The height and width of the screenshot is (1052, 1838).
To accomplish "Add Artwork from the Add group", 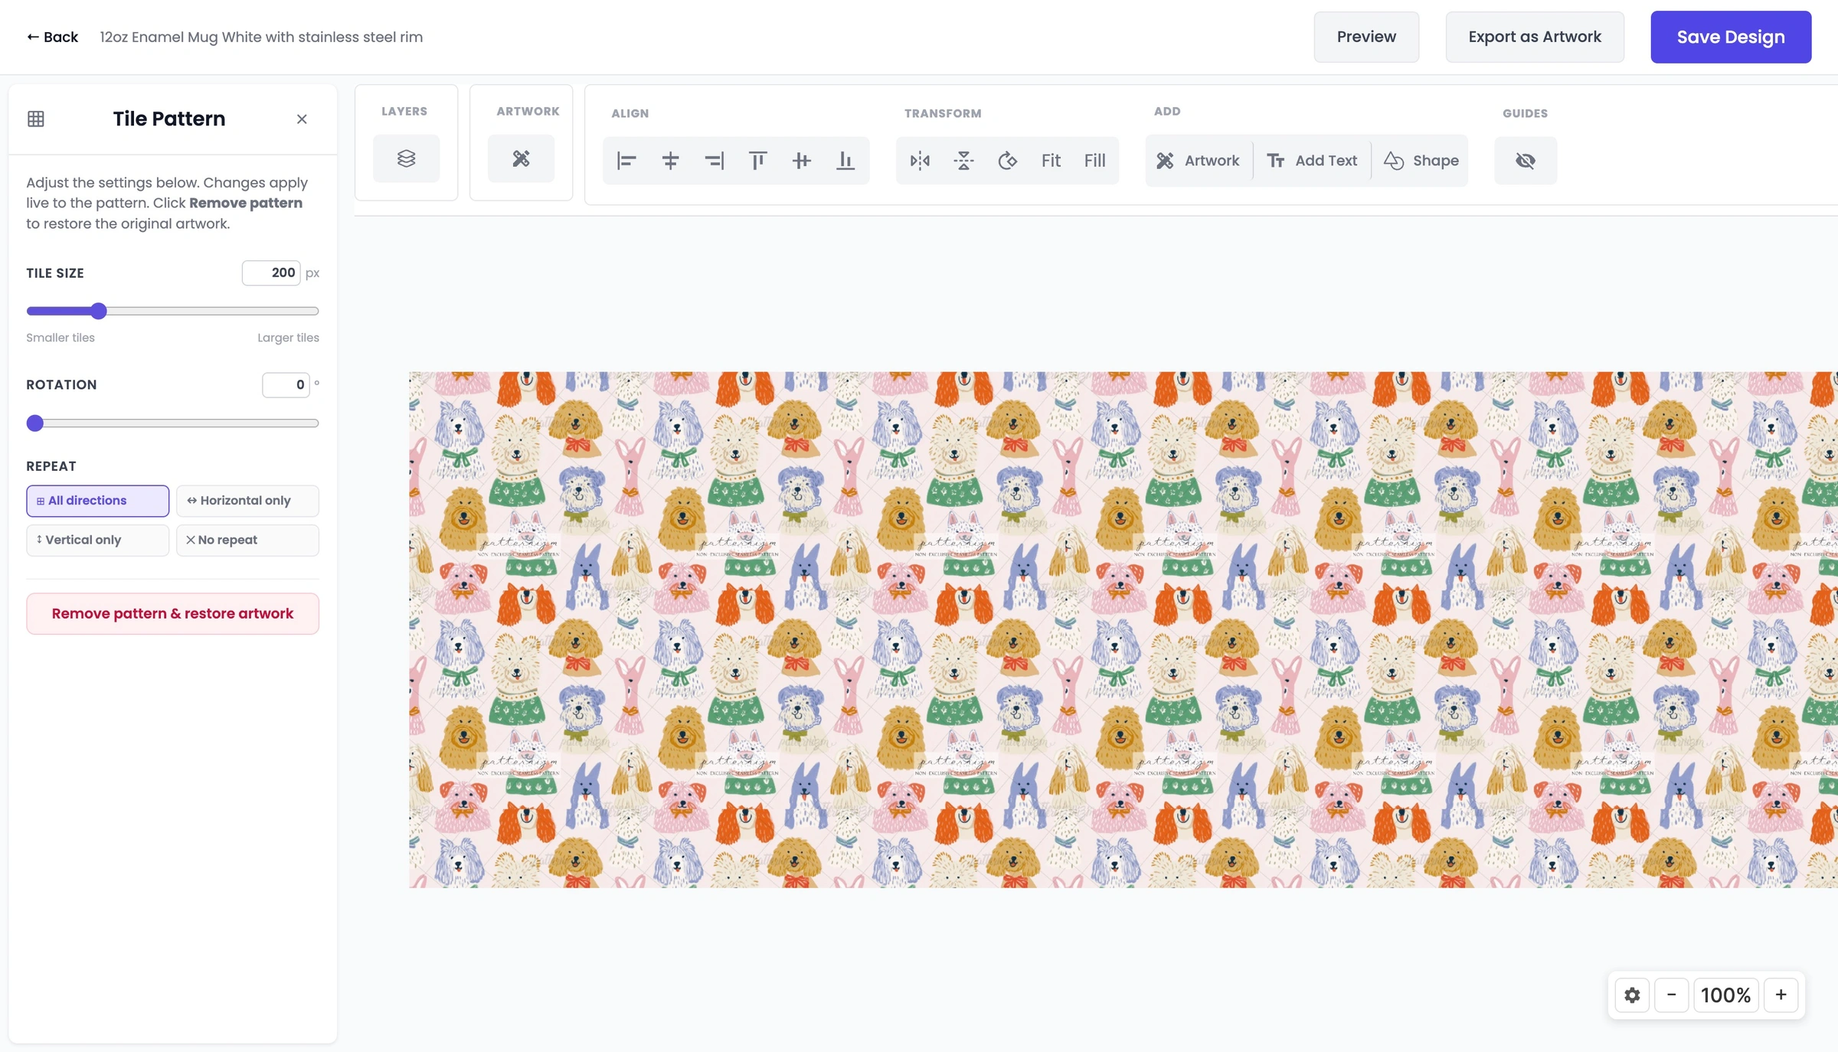I will tap(1199, 161).
